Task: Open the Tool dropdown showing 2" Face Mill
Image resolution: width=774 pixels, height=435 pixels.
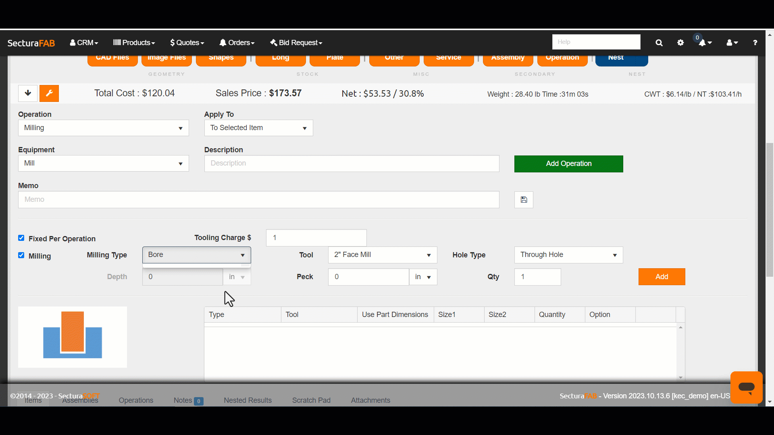Action: click(x=382, y=255)
